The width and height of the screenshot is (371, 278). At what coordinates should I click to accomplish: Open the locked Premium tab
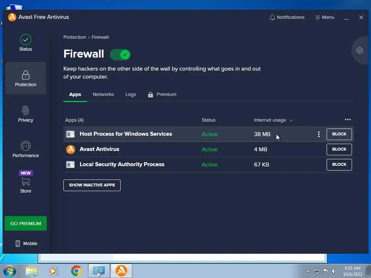pyautogui.click(x=162, y=94)
